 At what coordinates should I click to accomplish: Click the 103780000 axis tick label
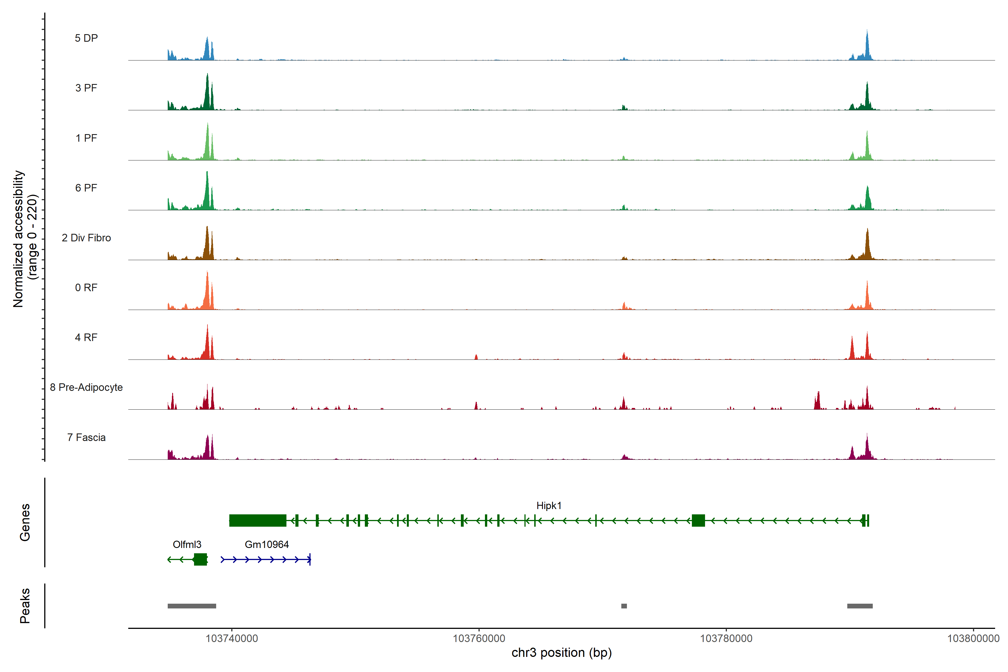(726, 639)
